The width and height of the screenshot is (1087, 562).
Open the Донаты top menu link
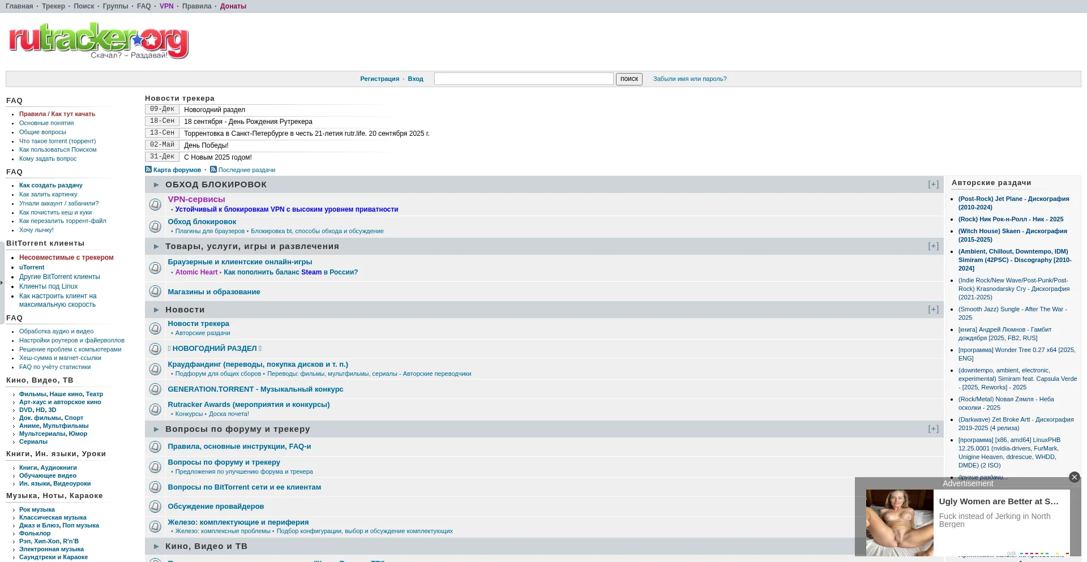click(233, 6)
